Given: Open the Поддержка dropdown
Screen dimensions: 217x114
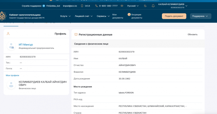Looking at the screenshot, I should pos(200,16).
